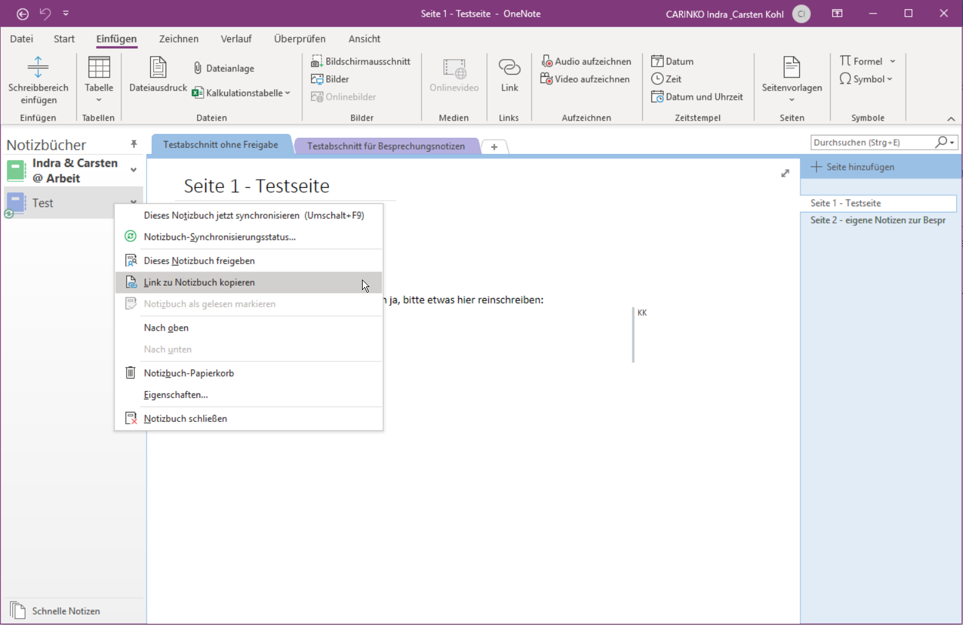The image size is (963, 625).
Task: Insert Datum timestamp
Action: click(x=672, y=62)
